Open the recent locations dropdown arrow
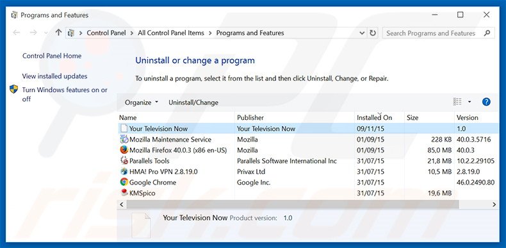Image resolution: width=506 pixels, height=248 pixels. (46, 33)
